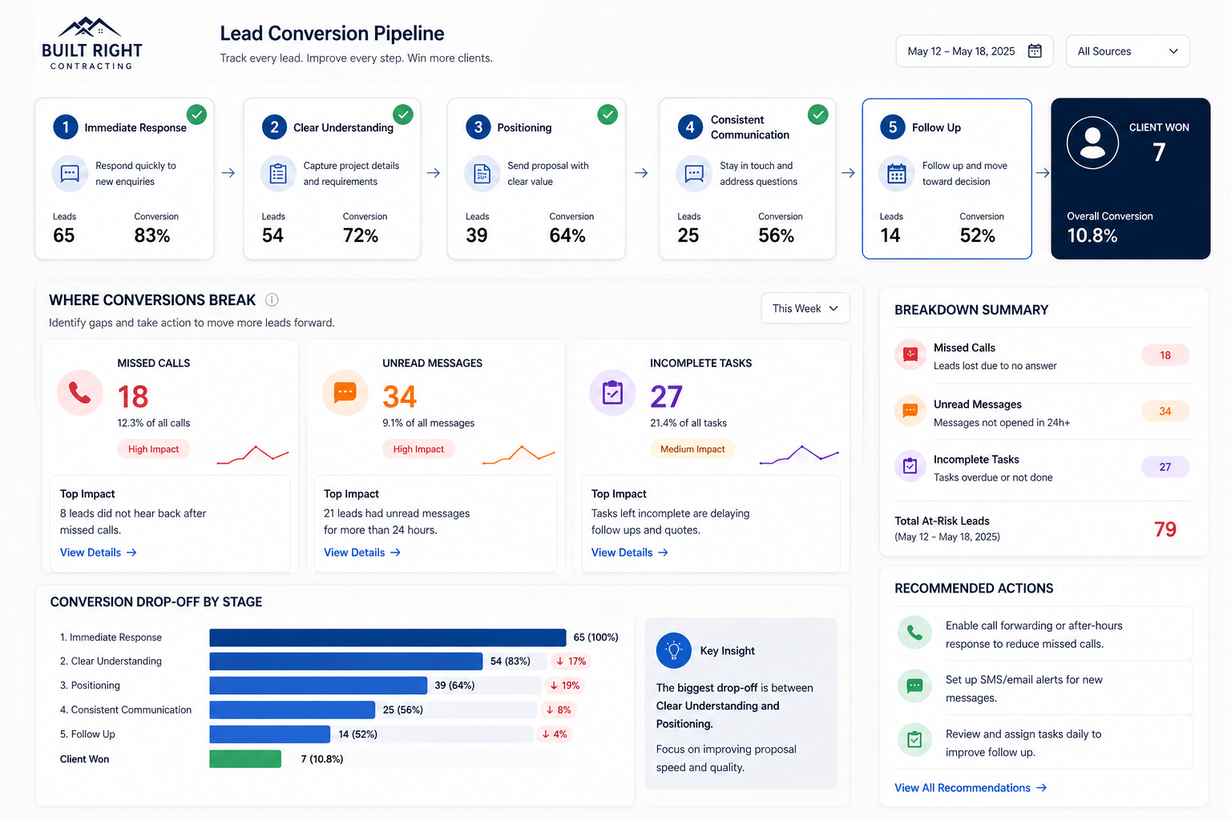Click the Key Insight lightbulb icon
Image resolution: width=1231 pixels, height=820 pixels.
tap(673, 650)
